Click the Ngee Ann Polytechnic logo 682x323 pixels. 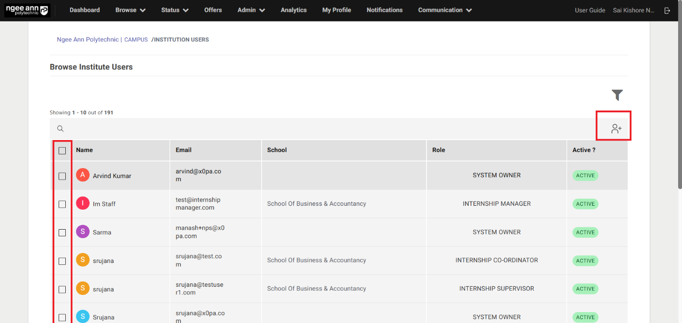(27, 10)
